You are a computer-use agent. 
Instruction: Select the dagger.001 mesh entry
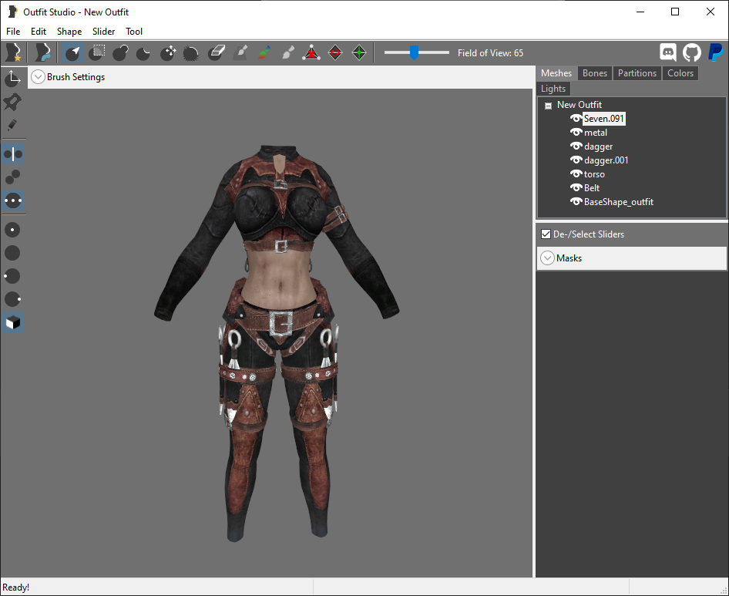[606, 160]
